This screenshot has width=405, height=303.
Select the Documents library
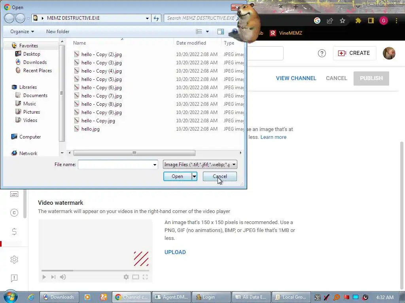pos(35,95)
